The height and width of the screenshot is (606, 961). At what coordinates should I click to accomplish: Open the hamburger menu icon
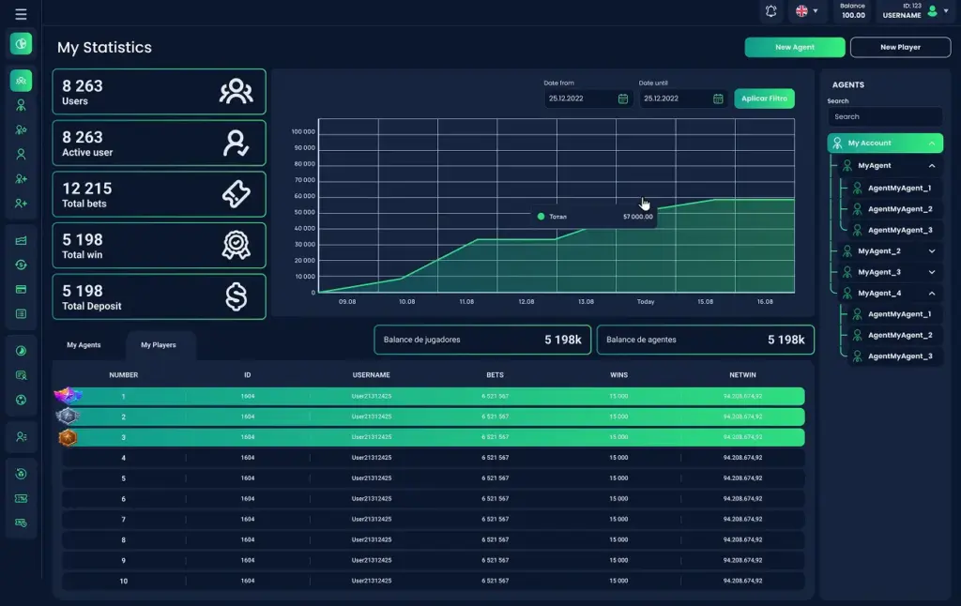(21, 13)
